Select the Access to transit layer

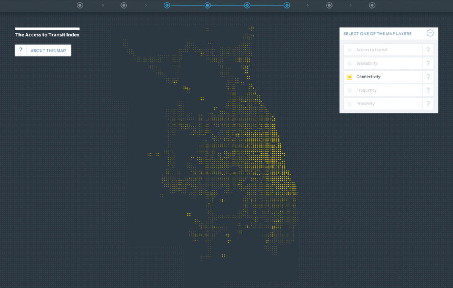pos(383,50)
